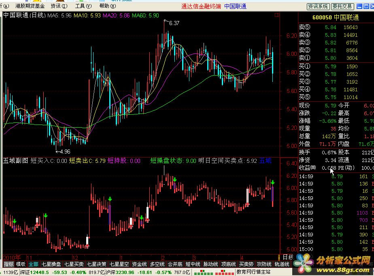Viewport: 374px width, 276px height.
Task: Open the 资讯(I) menu
Action: (x=59, y=6)
